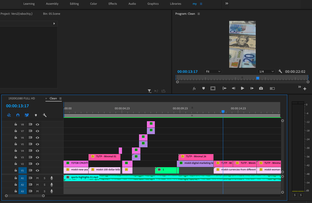Open Timeline Display Settings wrench
Screen dimensions: 312x203
point(45,115)
